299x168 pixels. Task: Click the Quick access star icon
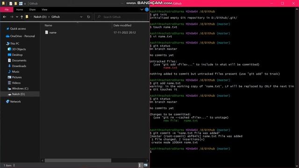pyautogui.click(x=7, y=28)
